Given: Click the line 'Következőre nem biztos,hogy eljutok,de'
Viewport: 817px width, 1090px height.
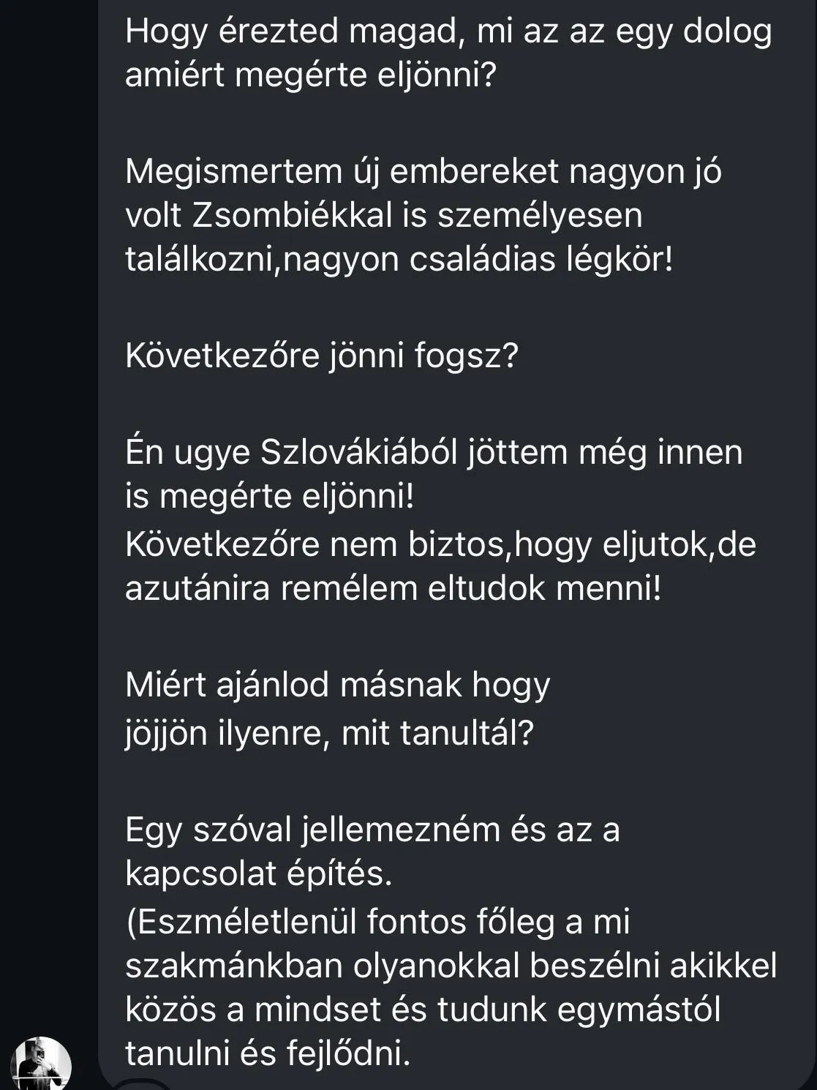Looking at the screenshot, I should [440, 545].
